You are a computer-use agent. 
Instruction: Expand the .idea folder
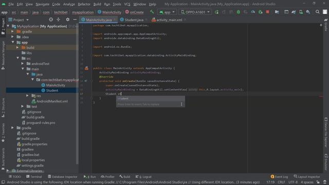pyautogui.click(x=12, y=37)
